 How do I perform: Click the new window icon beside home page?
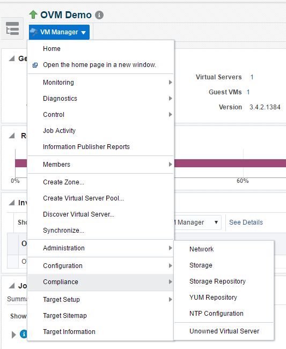click(35, 65)
